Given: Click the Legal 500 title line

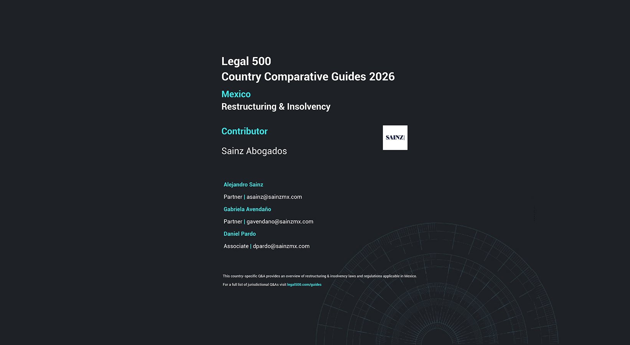Looking at the screenshot, I should coord(246,61).
